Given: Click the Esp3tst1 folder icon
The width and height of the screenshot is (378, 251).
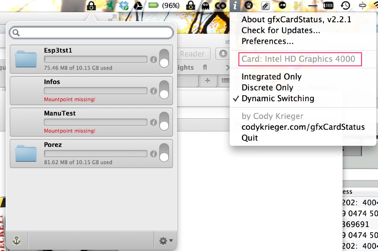Looking at the screenshot, I should click(x=26, y=59).
